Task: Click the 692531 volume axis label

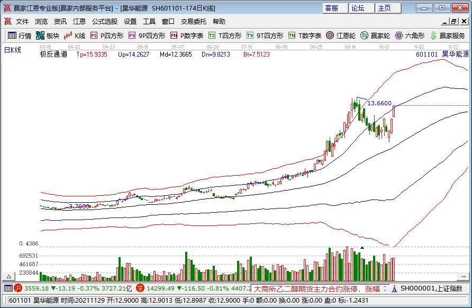Action: click(29, 256)
